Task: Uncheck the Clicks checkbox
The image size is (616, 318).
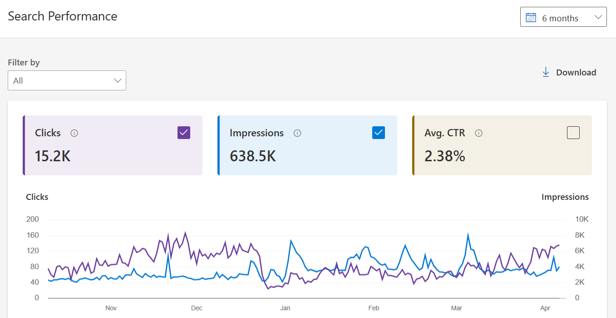Action: point(184,133)
